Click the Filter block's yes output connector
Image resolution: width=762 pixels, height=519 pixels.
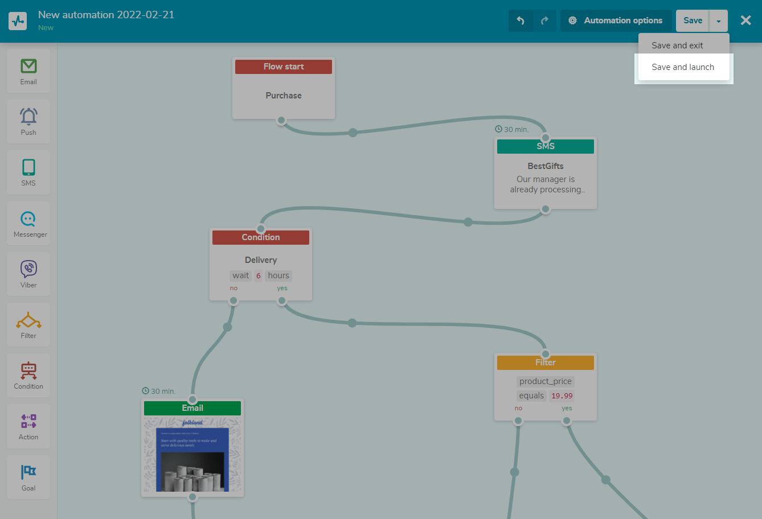(567, 421)
